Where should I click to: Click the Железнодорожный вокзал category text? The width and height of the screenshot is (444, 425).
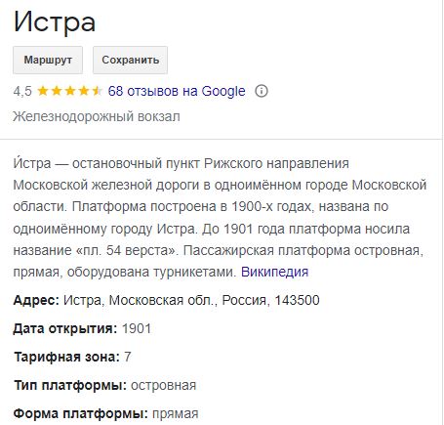97,116
